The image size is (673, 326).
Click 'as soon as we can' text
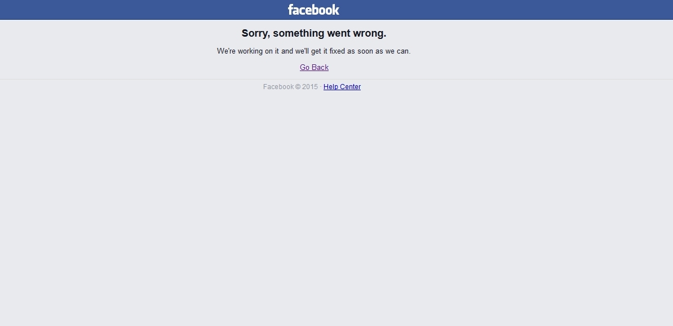(x=379, y=51)
